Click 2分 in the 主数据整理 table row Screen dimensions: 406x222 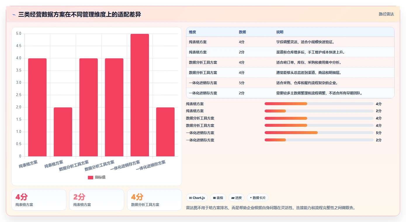coord(242,93)
